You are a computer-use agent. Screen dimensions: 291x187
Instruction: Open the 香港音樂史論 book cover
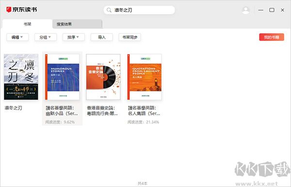tap(103, 77)
